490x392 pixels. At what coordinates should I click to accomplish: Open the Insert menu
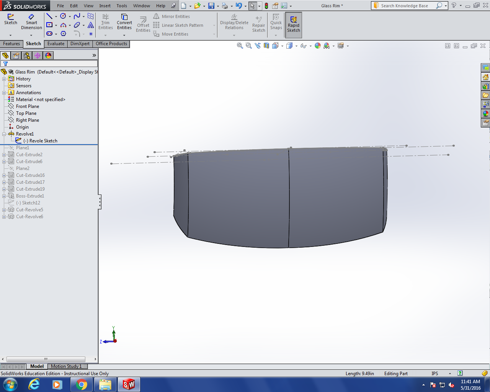point(105,6)
